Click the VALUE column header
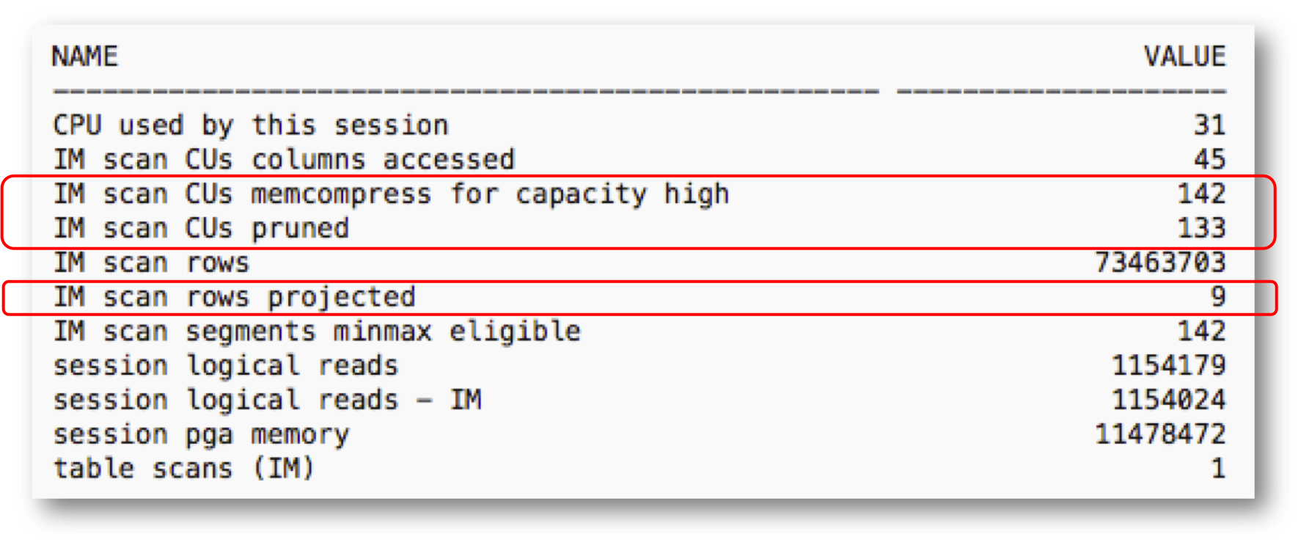The height and width of the screenshot is (545, 1301). point(1184,56)
